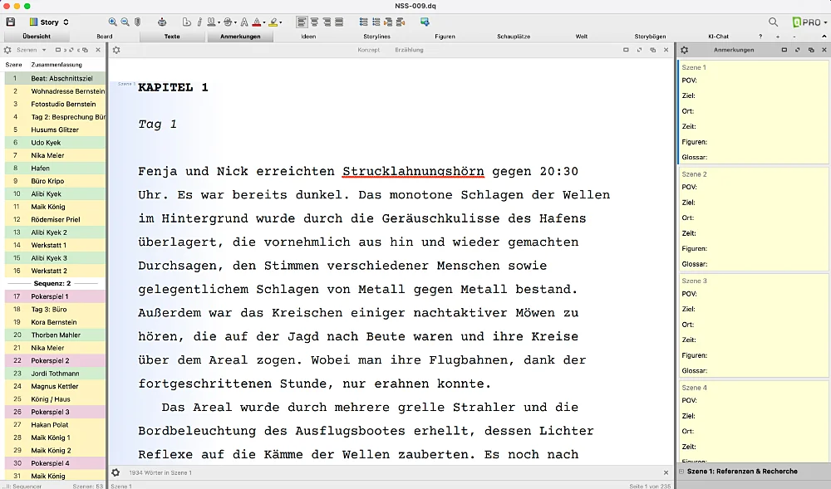Center-align the text
Image resolution: width=831 pixels, height=489 pixels.
click(x=314, y=22)
